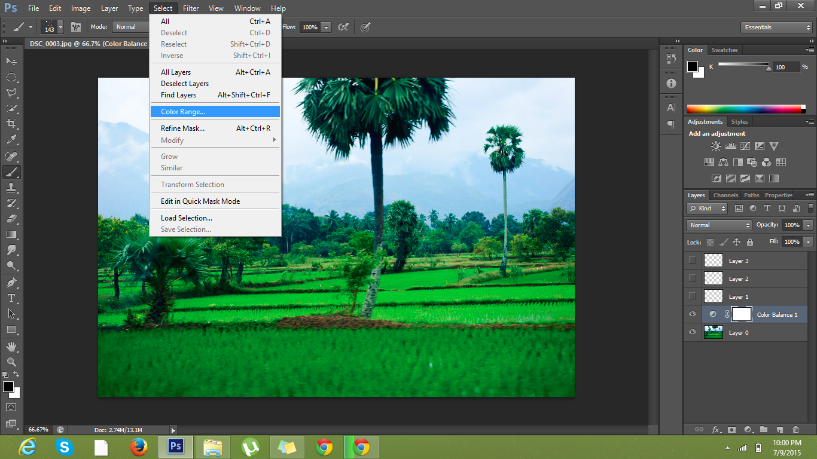Select the Pen tool
Screen dimensions: 817x459
(11, 283)
